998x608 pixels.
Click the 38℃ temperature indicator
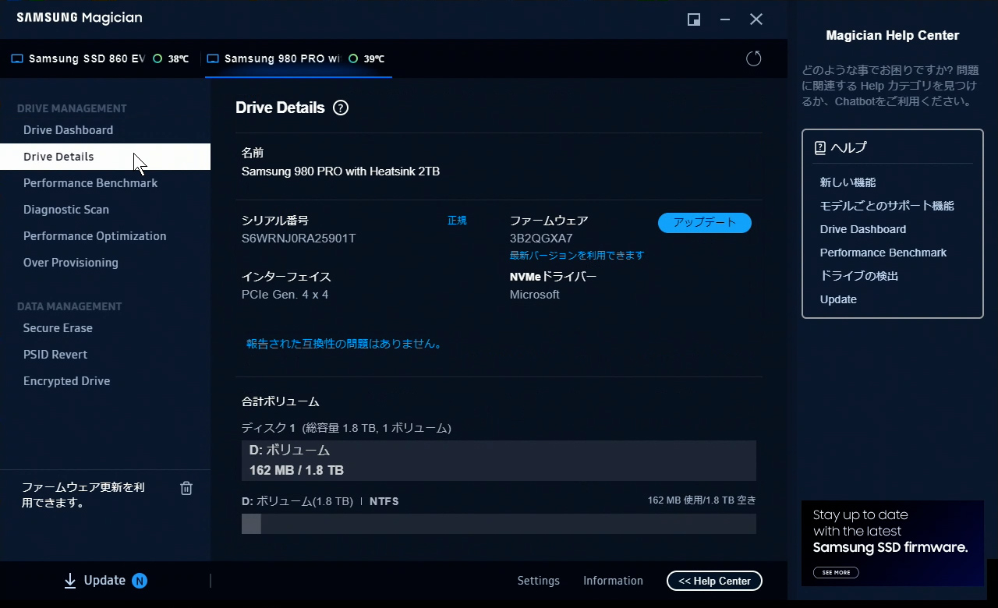click(172, 58)
